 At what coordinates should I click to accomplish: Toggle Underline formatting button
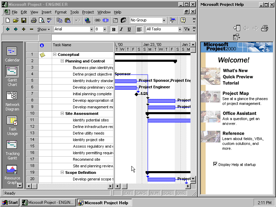tap(129, 29)
